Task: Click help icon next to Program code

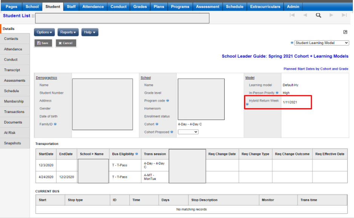Action: click(167, 101)
